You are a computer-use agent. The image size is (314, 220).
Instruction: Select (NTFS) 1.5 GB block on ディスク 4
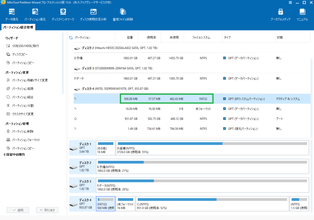[x=299, y=203]
